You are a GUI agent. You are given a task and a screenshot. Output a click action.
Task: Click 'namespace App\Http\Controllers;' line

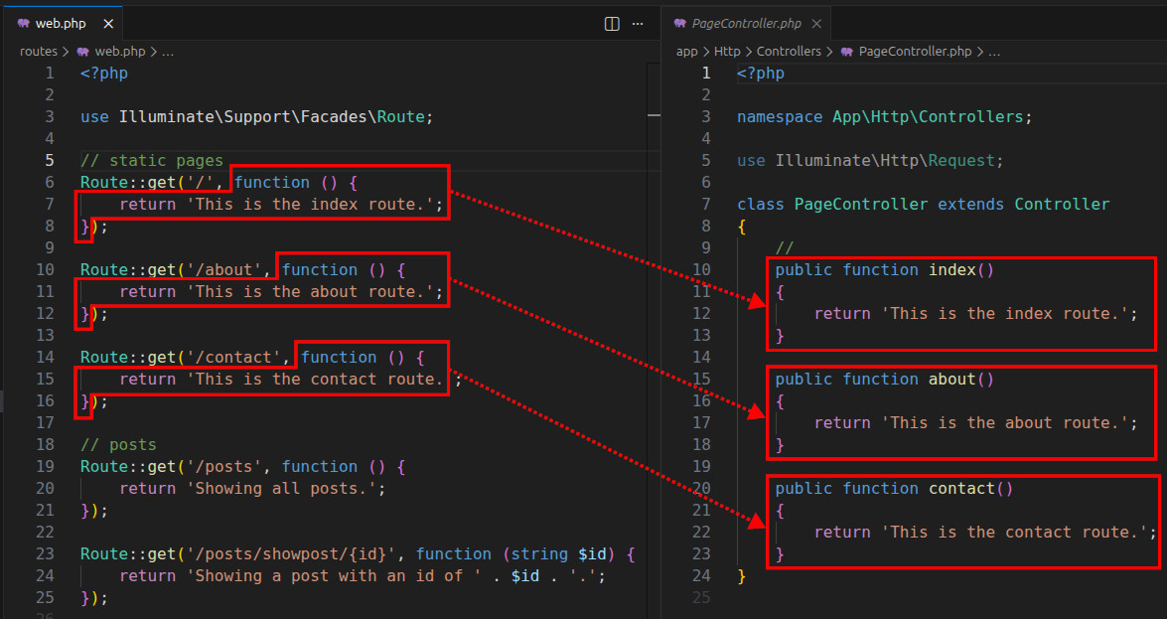tap(885, 117)
